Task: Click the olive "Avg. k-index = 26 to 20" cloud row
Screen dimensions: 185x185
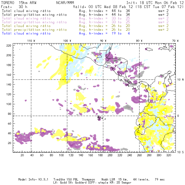Action: pyautogui.click(x=104, y=26)
